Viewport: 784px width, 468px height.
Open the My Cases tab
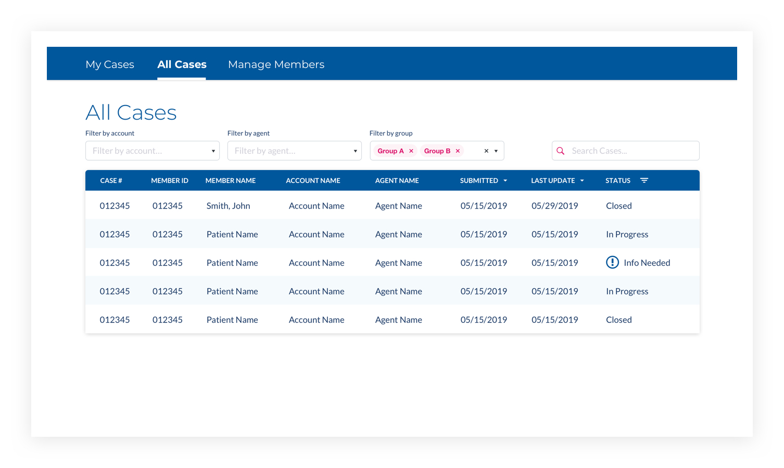[x=110, y=64]
